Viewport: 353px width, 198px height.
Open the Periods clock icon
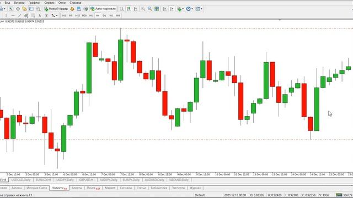click(x=189, y=9)
